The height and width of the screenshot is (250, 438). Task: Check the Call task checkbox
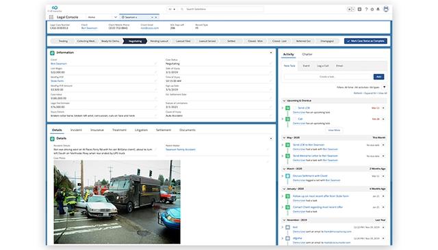(295, 119)
